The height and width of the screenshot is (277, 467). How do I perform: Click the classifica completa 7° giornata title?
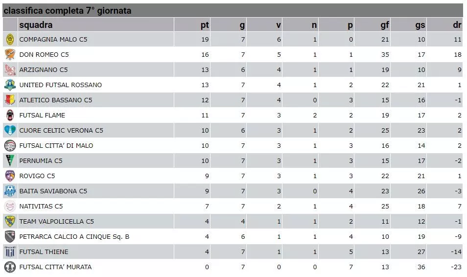point(68,11)
